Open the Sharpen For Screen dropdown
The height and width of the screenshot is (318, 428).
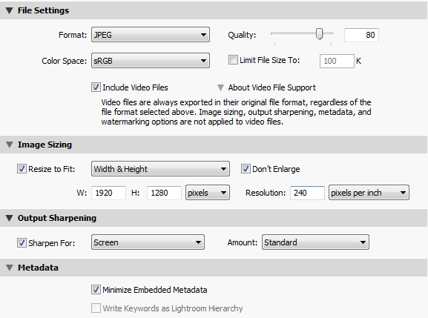148,242
